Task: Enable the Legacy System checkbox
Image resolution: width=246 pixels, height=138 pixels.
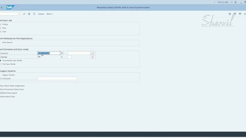Action: (x=0, y=75)
